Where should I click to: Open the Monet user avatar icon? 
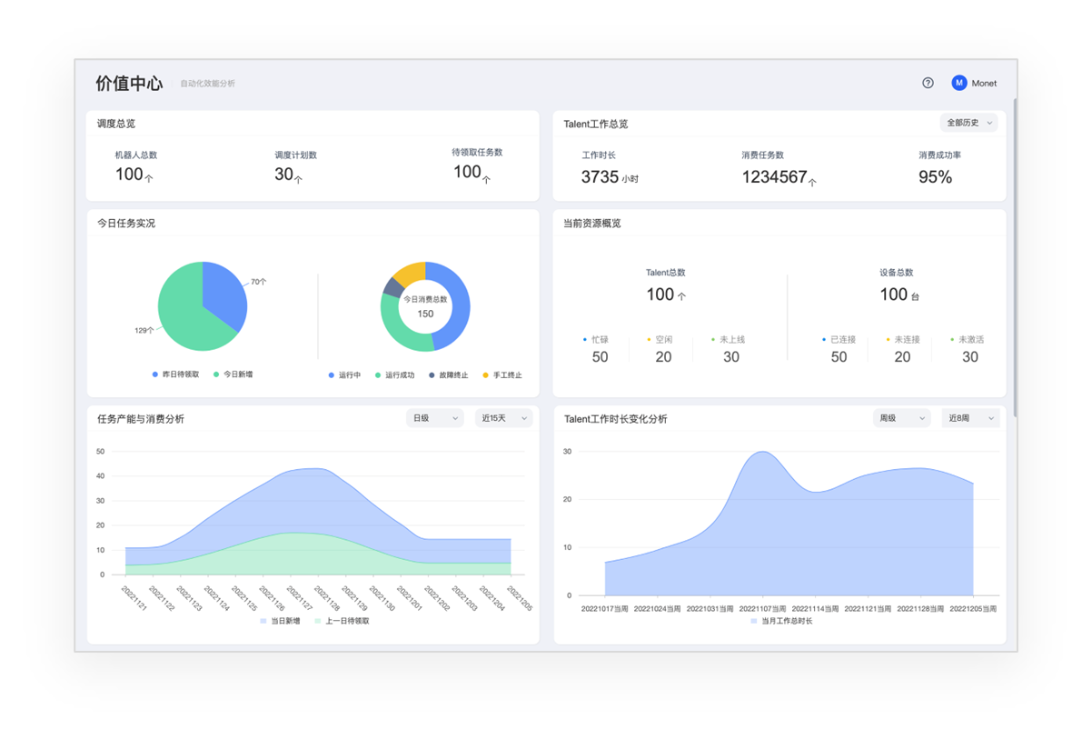(959, 83)
